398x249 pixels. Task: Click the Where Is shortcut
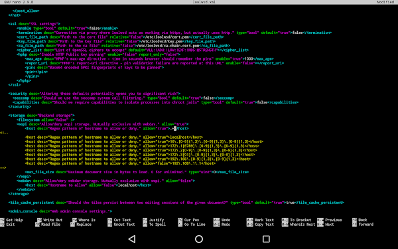pos(84,220)
